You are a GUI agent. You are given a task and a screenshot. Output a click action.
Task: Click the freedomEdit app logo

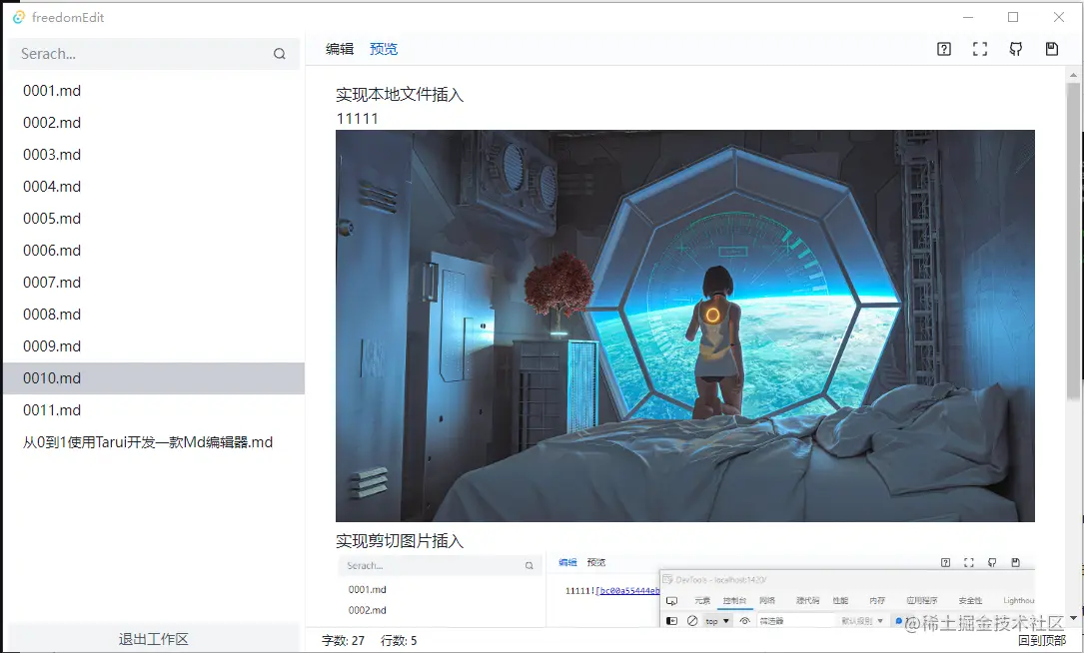(x=19, y=17)
